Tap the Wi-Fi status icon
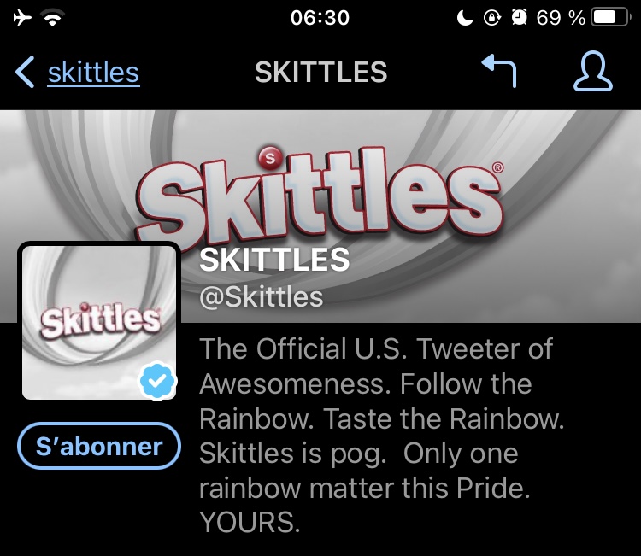Image resolution: width=641 pixels, height=556 pixels. pos(52,18)
